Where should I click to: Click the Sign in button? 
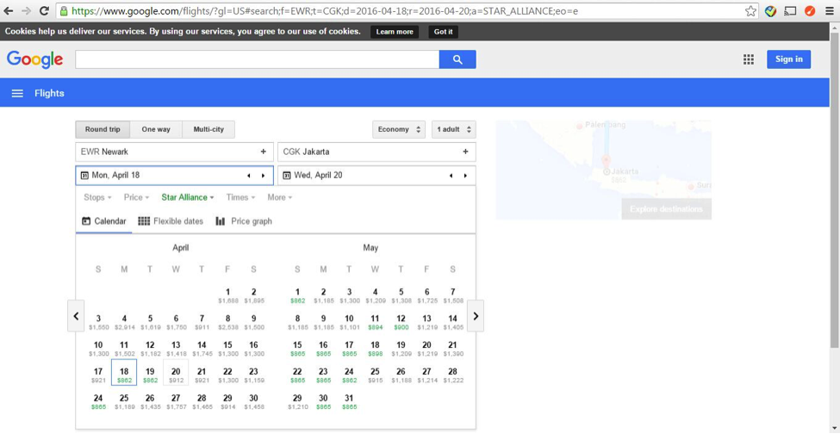(x=788, y=59)
